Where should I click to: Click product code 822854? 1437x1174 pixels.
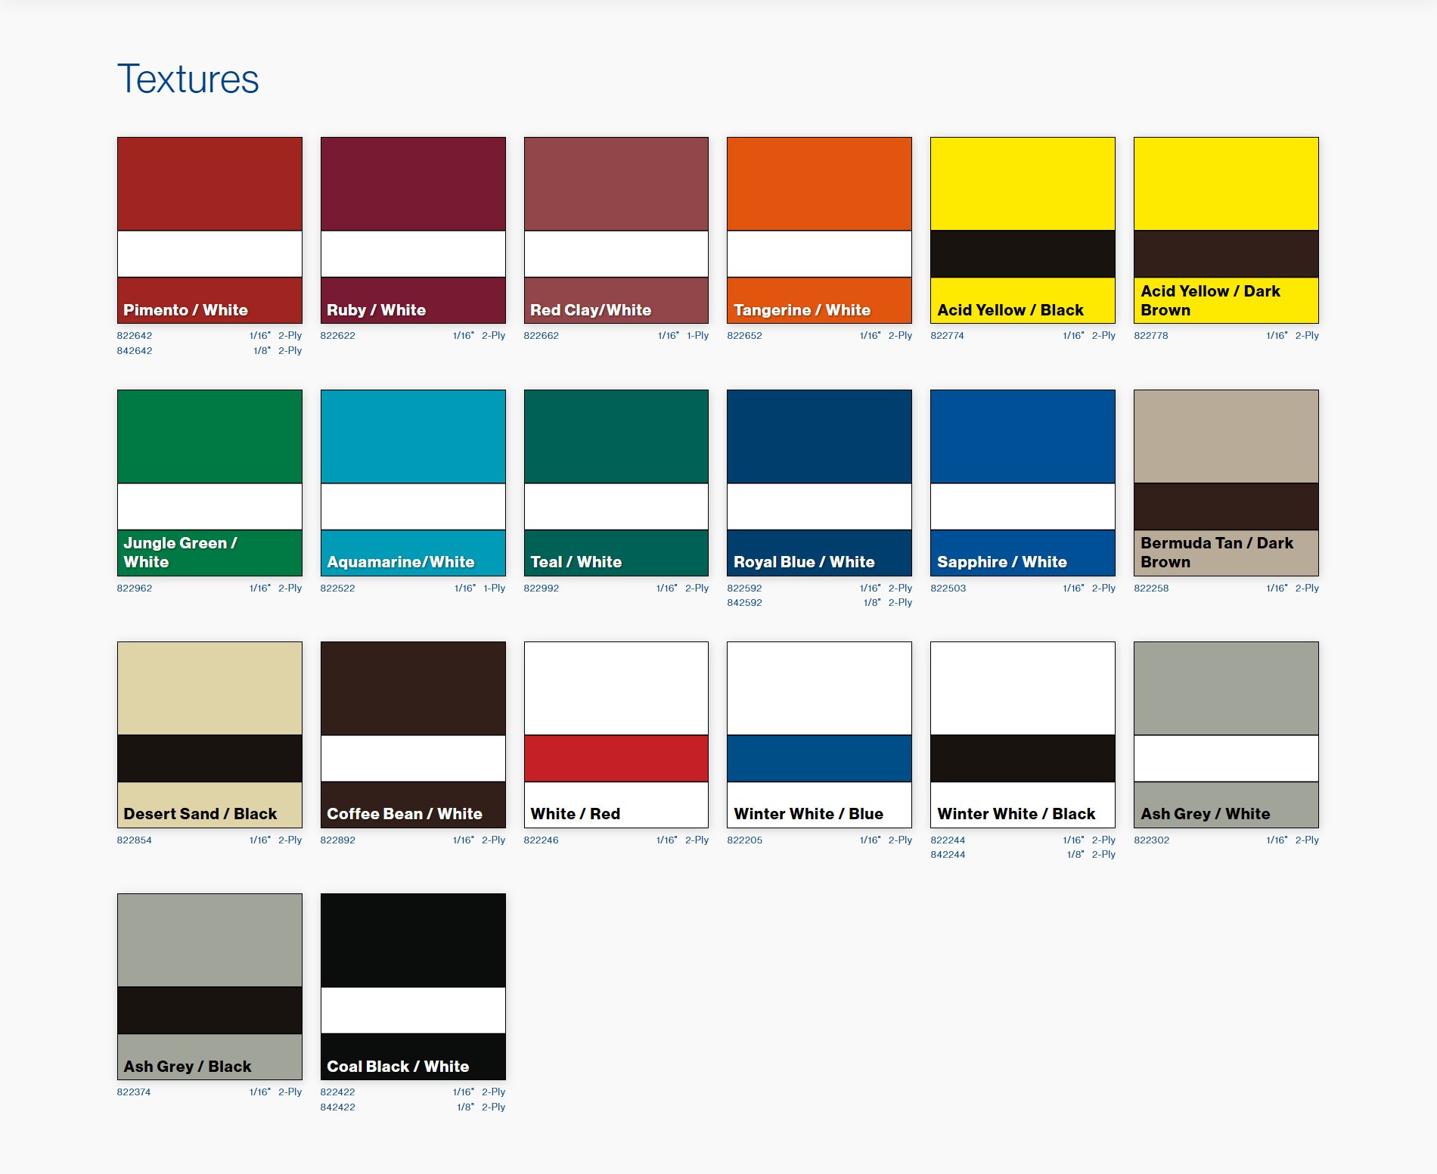click(x=134, y=840)
